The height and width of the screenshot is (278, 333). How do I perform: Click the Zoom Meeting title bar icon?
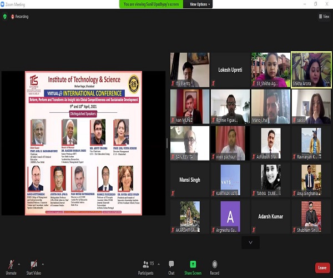(2, 4)
